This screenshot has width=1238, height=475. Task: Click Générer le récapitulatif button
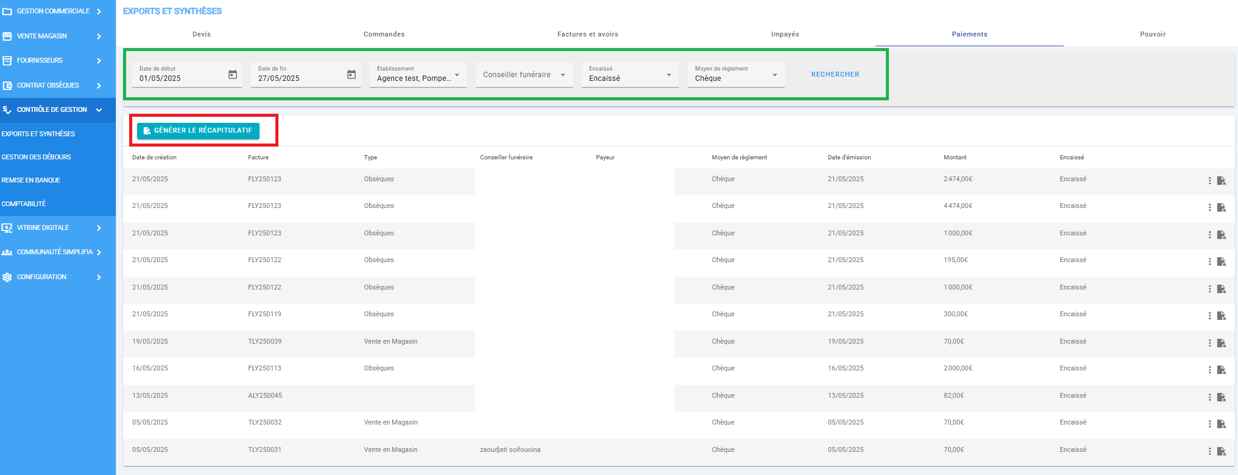coord(198,130)
